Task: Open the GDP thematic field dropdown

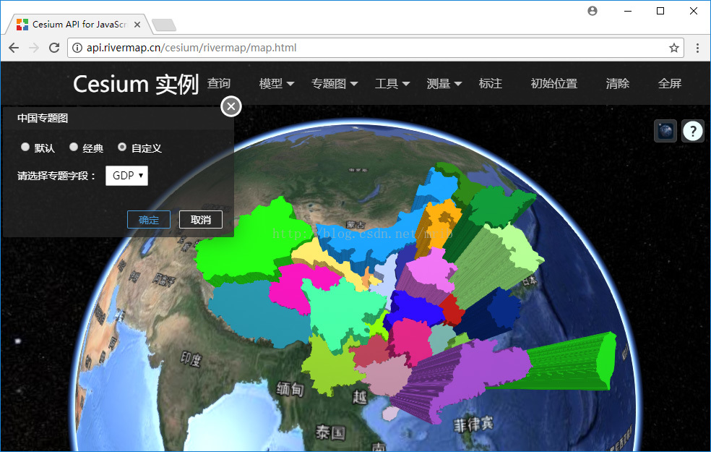Action: (126, 176)
